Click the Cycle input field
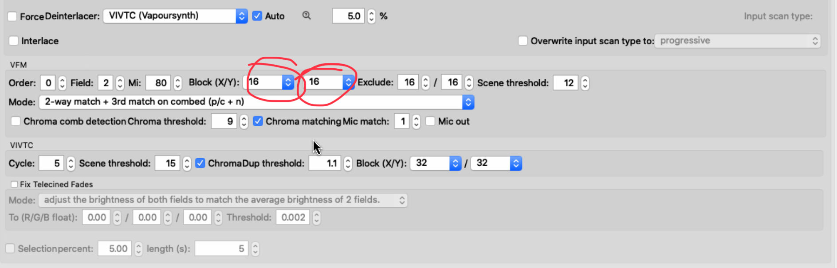Screen dimensions: 837x268 [51, 163]
